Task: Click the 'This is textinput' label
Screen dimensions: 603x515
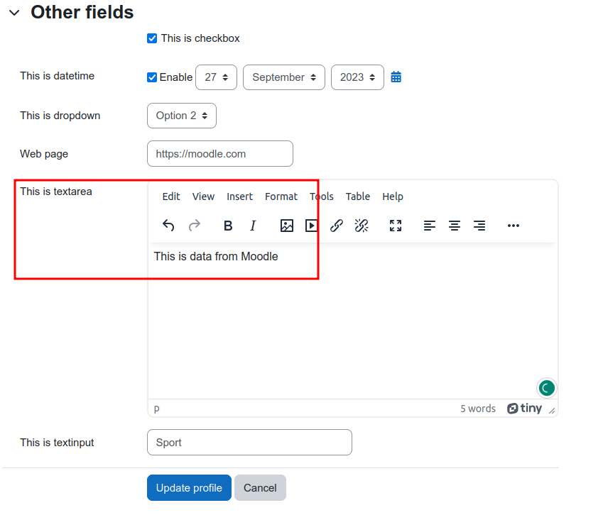Action: (57, 443)
